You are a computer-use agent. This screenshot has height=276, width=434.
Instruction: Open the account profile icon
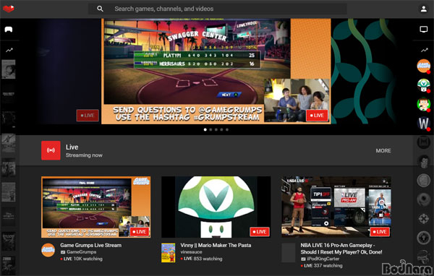click(x=423, y=9)
